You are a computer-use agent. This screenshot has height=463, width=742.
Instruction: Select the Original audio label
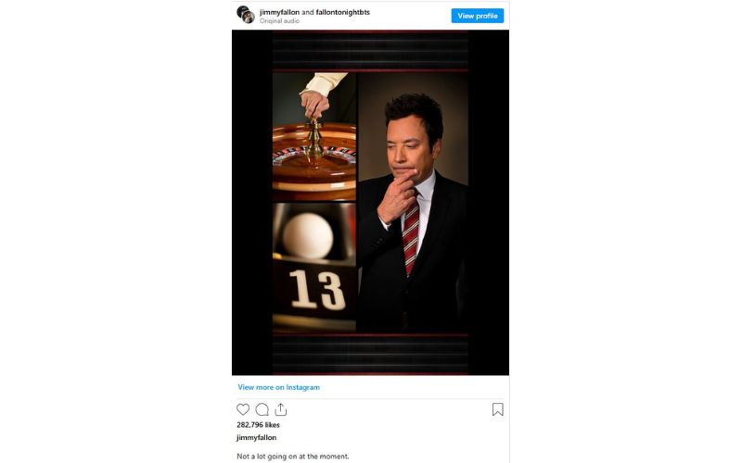click(x=279, y=20)
